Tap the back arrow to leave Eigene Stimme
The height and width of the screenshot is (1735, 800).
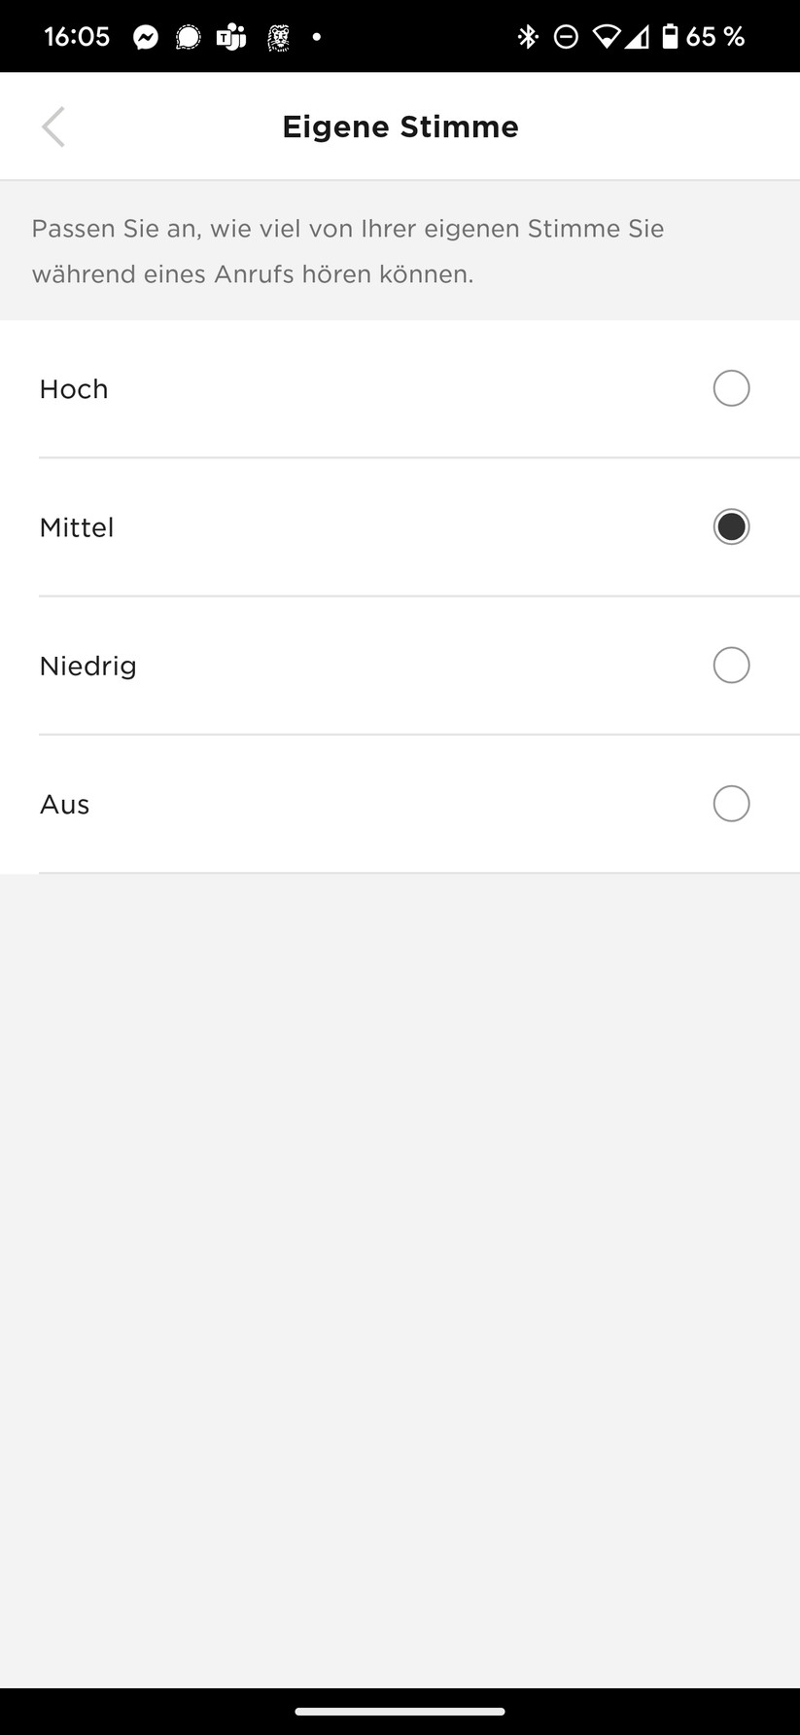(x=53, y=127)
